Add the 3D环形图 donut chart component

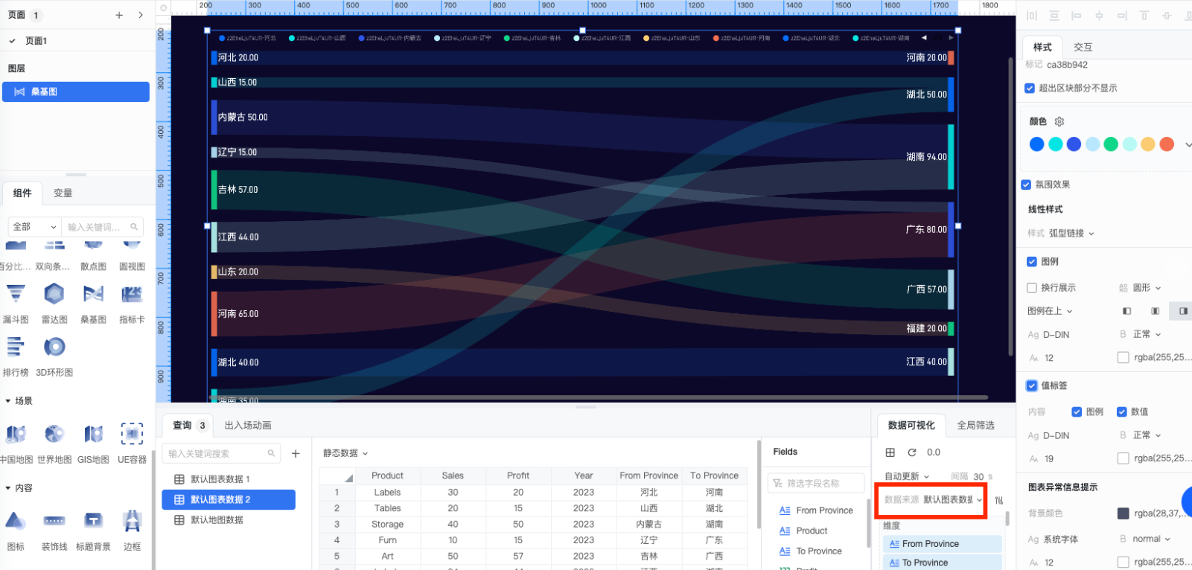[x=54, y=356]
